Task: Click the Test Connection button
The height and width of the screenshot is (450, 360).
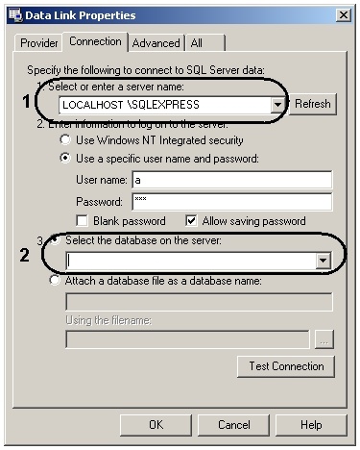Action: [286, 366]
